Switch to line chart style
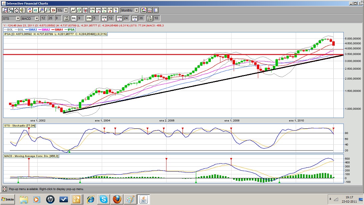This screenshot has width=364, height=205. tap(73, 10)
